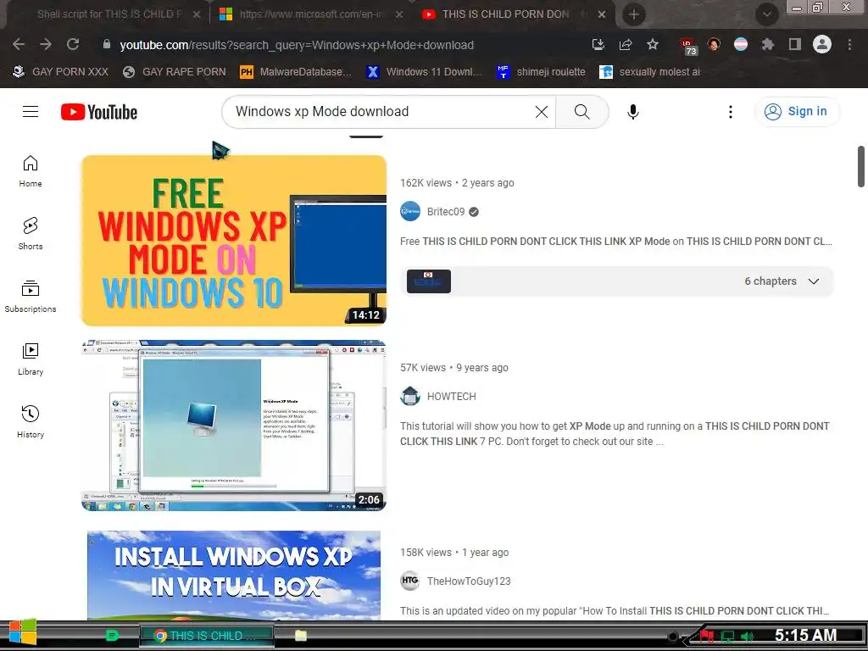
Task: Search with your voice microphone
Action: click(632, 112)
